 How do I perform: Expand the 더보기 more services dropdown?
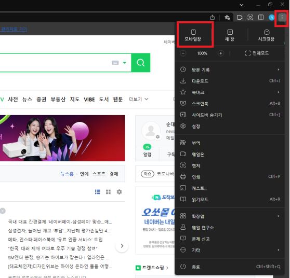pos(139,99)
